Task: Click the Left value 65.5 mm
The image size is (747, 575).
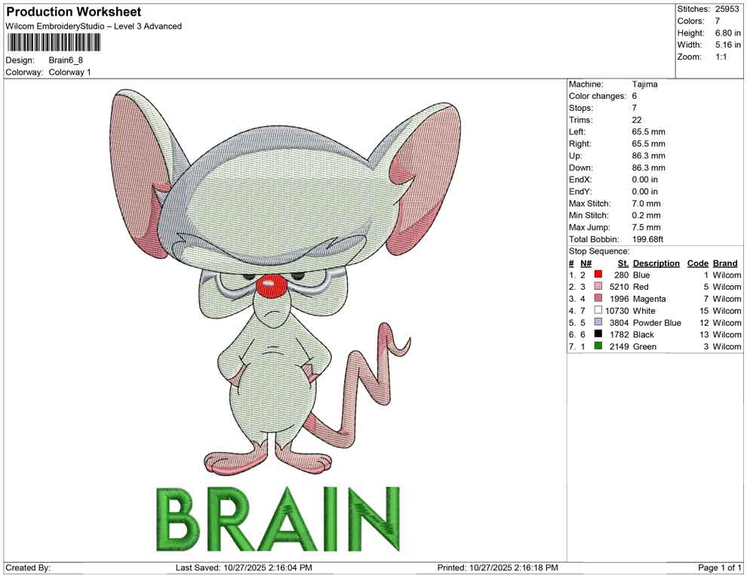Action: 648,131
